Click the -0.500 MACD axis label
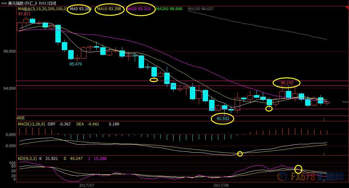The image size is (349, 188). (x=10, y=146)
